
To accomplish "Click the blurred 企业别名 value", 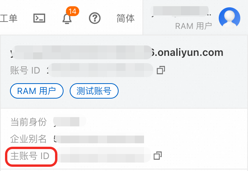I will coord(99,139).
